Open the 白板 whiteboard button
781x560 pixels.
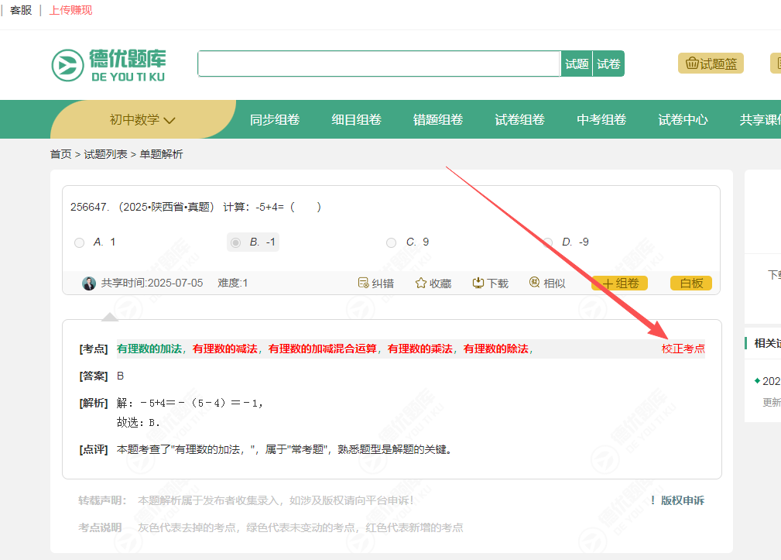(x=690, y=283)
